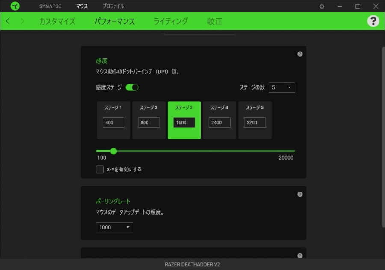
Task: Open the ポーリングレート 1000 dropdown
Action: 114,227
